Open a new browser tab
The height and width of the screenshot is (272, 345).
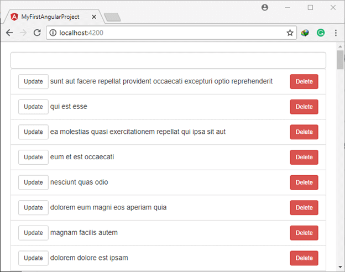[112, 17]
